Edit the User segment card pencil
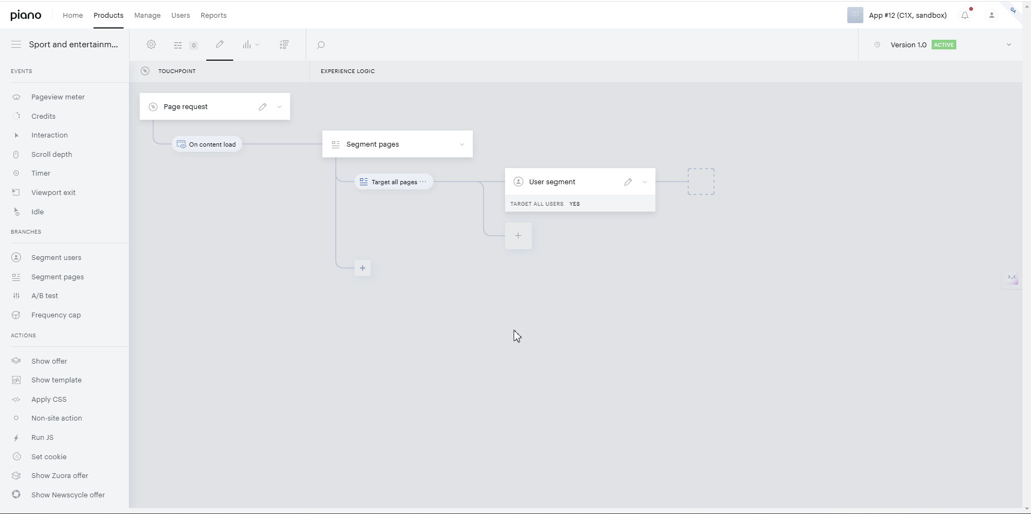 [628, 182]
